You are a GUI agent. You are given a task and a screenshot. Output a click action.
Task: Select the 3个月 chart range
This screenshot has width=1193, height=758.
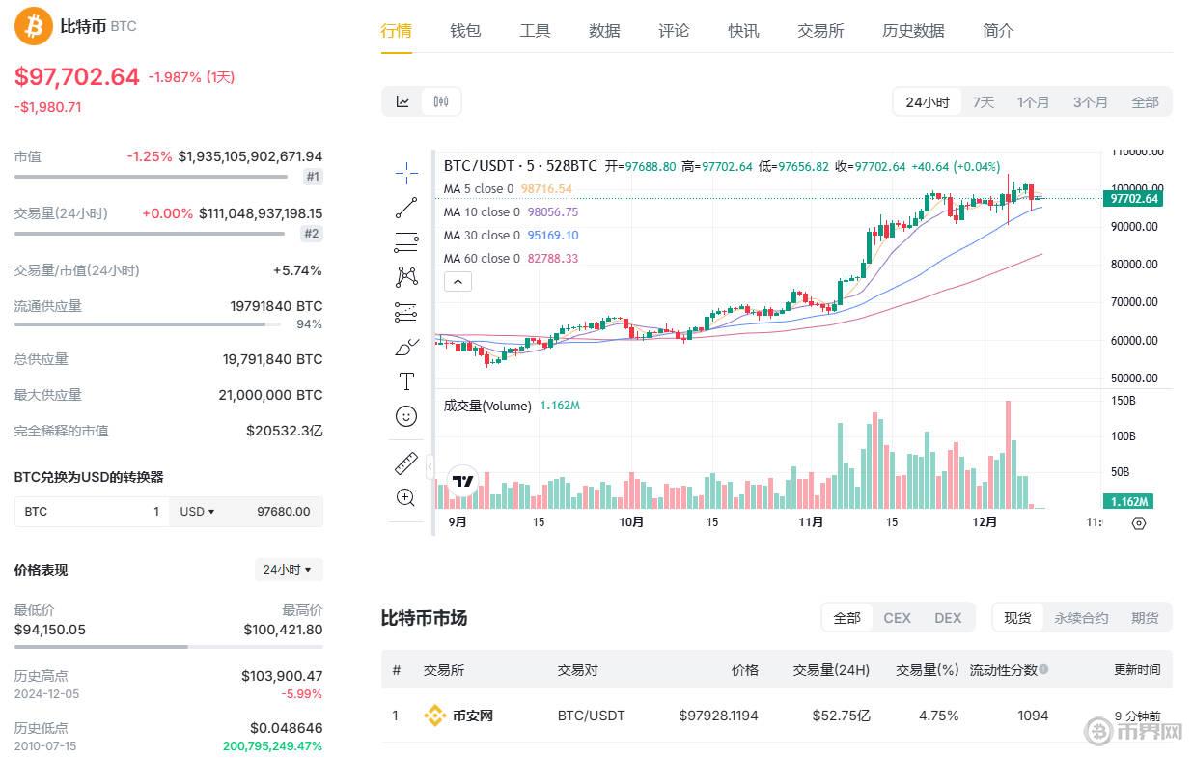pyautogui.click(x=1091, y=101)
